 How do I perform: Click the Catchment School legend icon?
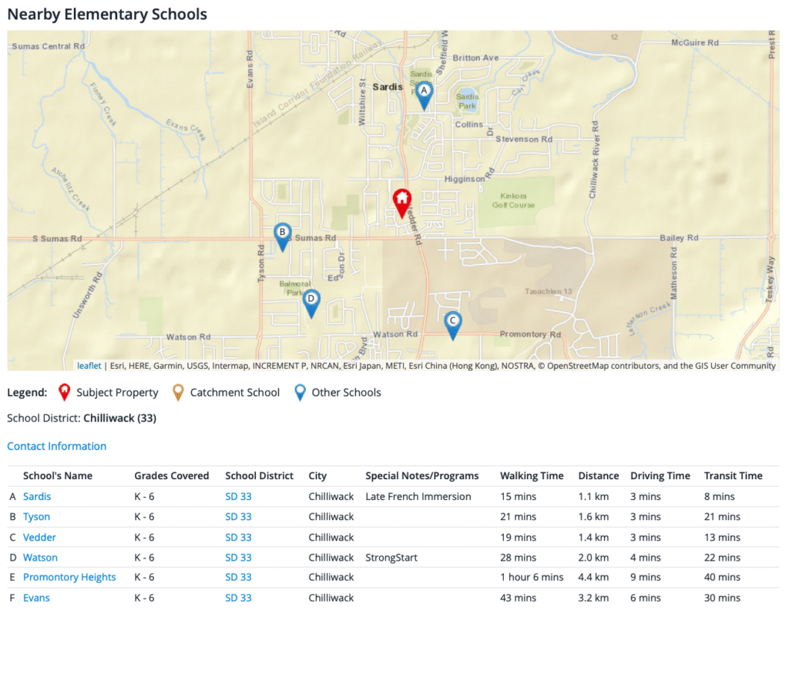click(x=178, y=393)
